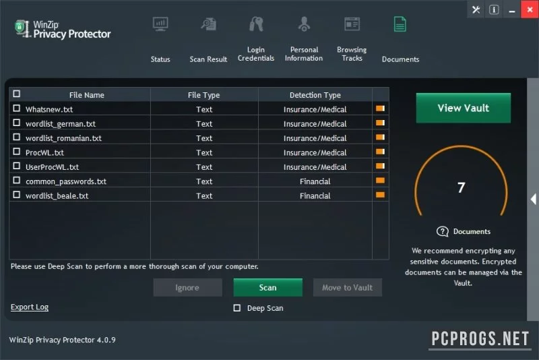The width and height of the screenshot is (539, 360).
Task: Click orange flag for Whatsnew.txt
Action: click(x=380, y=109)
